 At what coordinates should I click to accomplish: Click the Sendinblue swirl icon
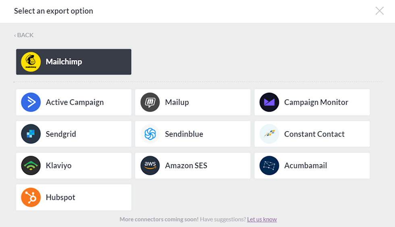click(150, 134)
